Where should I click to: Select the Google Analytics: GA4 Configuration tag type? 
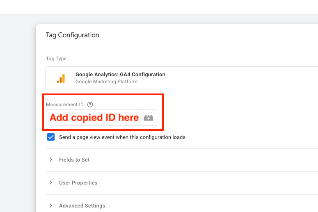point(182,78)
